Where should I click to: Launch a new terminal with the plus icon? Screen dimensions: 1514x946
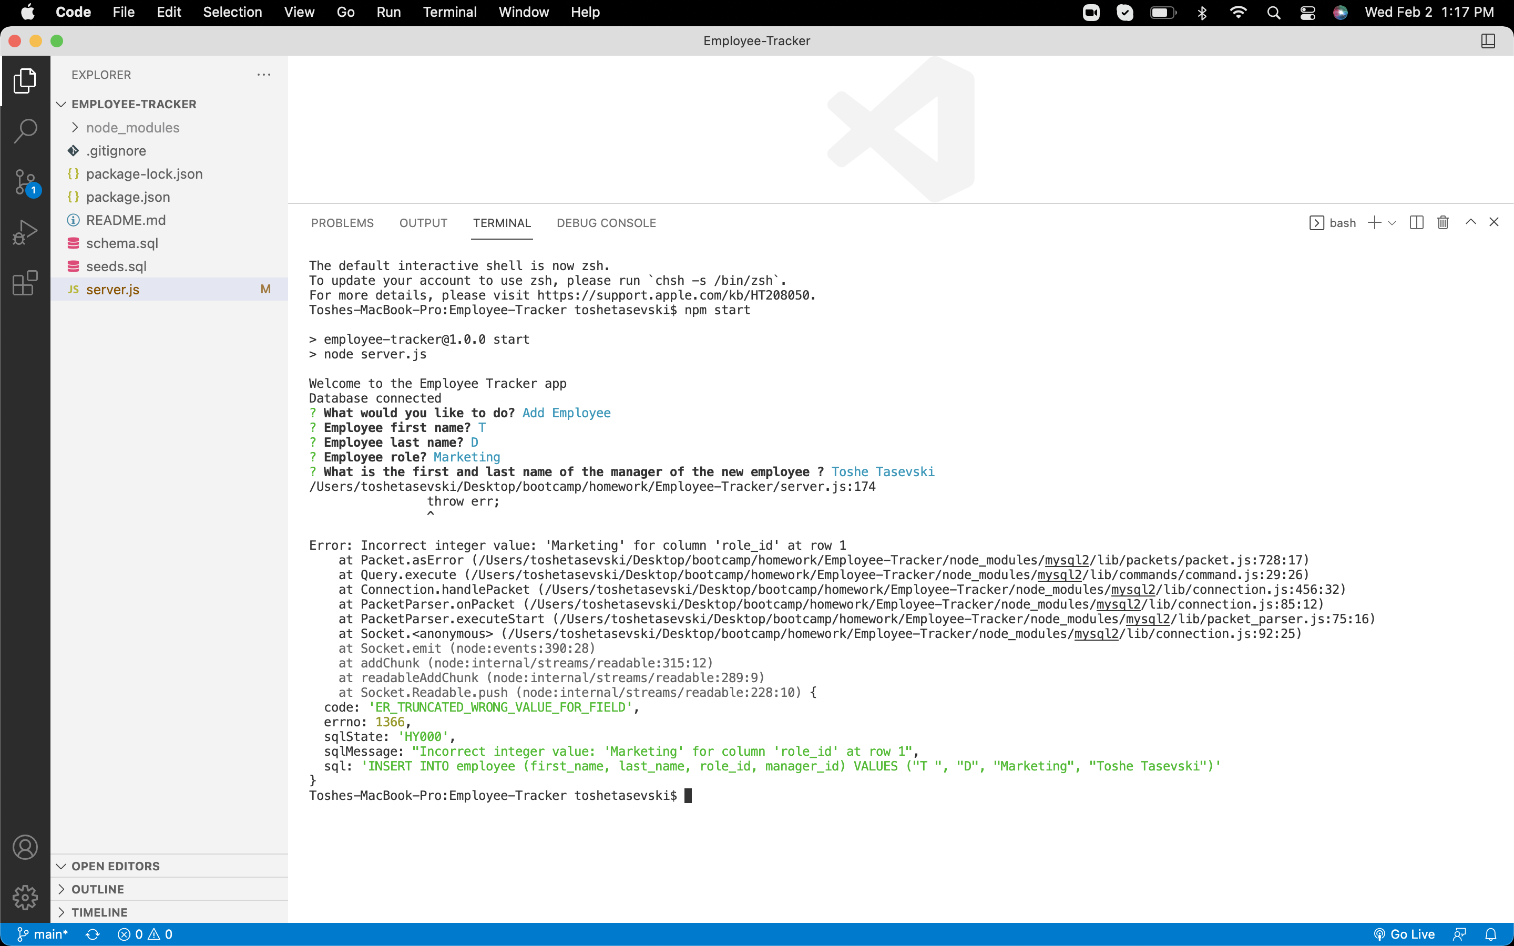(1373, 222)
